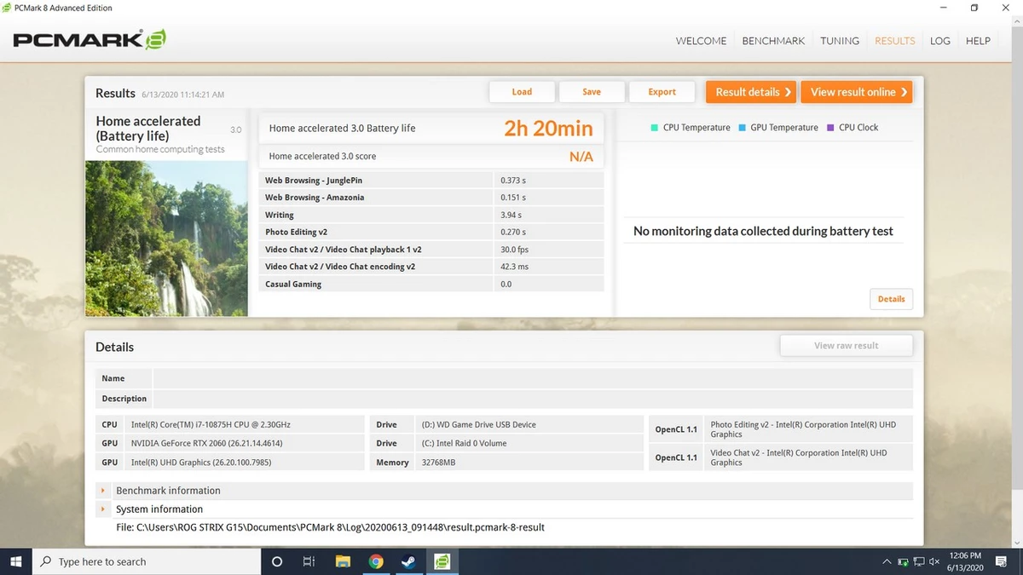1023x575 pixels.
Task: Go to the Welcome tab
Action: click(701, 41)
